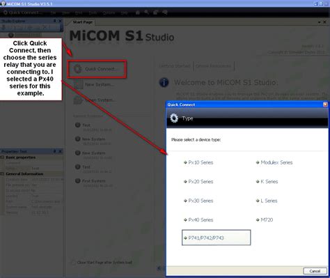Close the Studio Explorer panel
This screenshot has height=278, width=330.
pyautogui.click(x=60, y=21)
